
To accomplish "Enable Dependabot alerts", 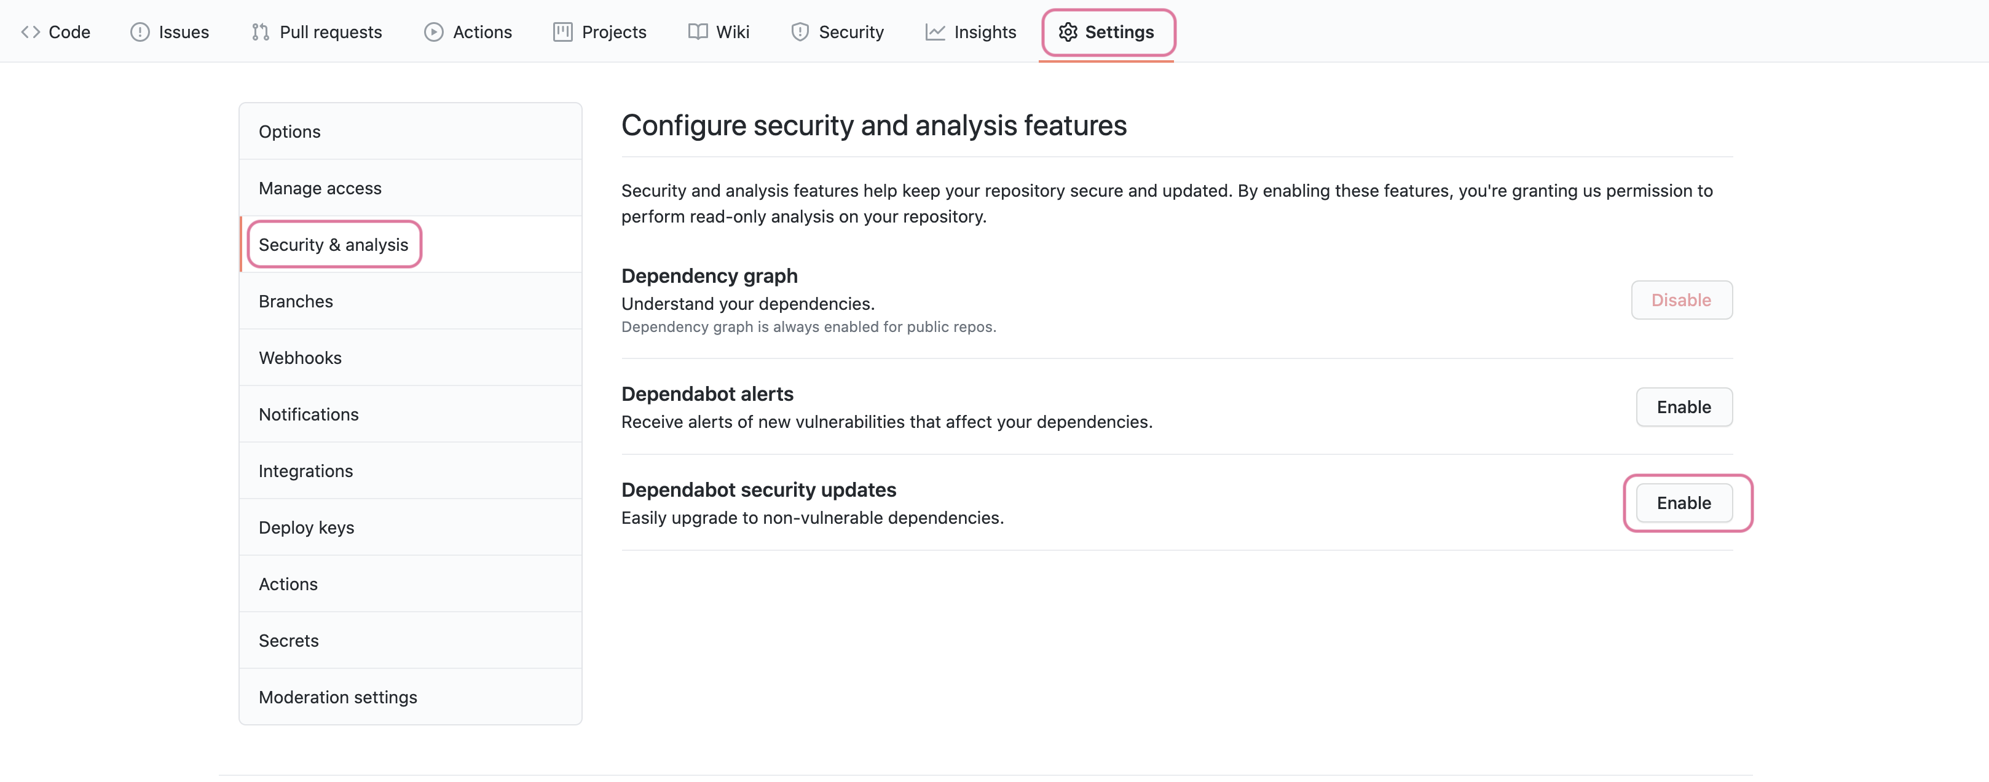I will [1684, 407].
